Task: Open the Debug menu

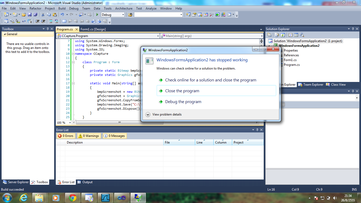Action: tap(74, 8)
